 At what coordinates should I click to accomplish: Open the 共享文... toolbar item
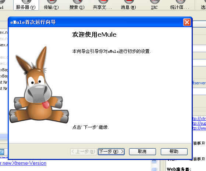pos(102,5)
